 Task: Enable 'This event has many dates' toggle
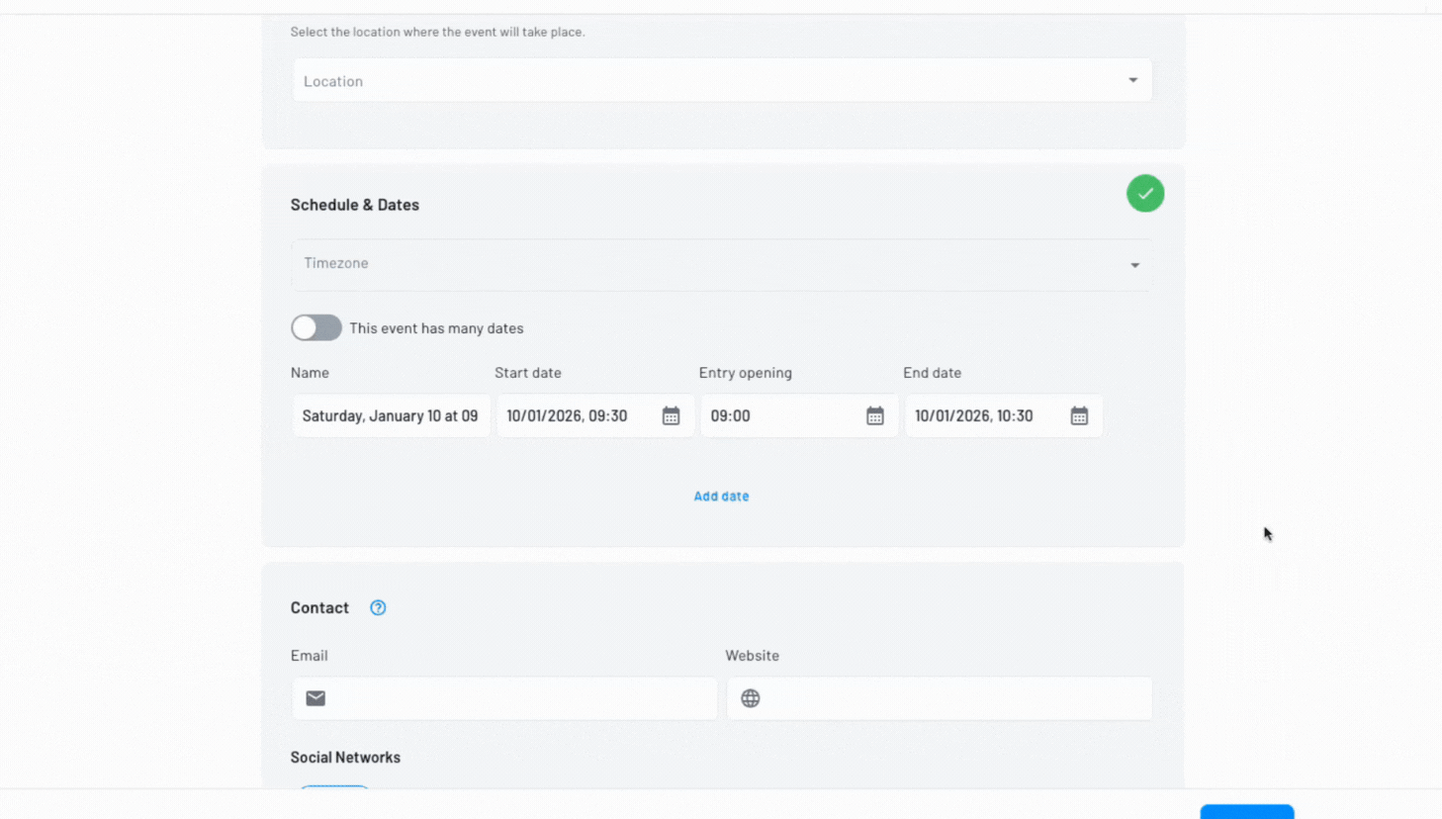click(316, 328)
